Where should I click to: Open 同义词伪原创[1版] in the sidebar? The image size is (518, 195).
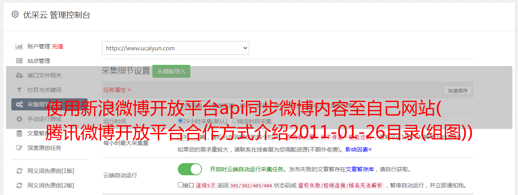[51, 171]
